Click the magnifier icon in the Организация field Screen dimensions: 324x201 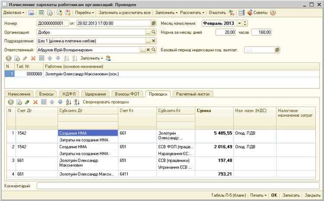(153, 32)
